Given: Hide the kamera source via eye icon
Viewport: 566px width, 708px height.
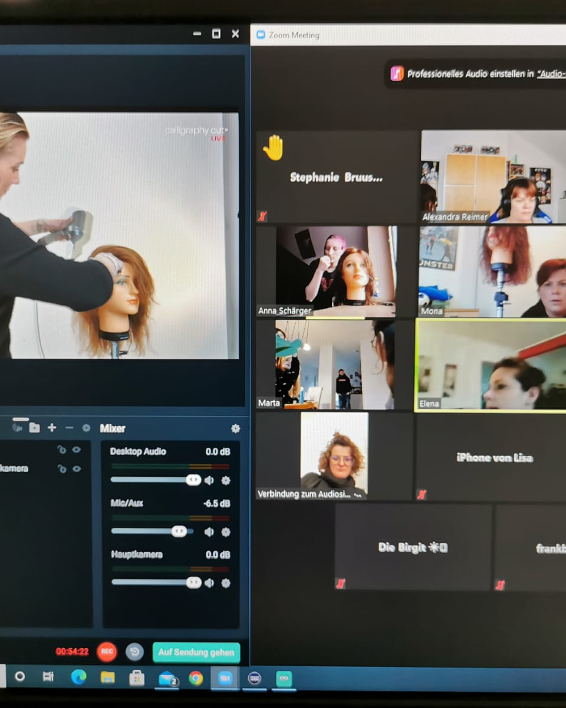Looking at the screenshot, I should coord(77,468).
